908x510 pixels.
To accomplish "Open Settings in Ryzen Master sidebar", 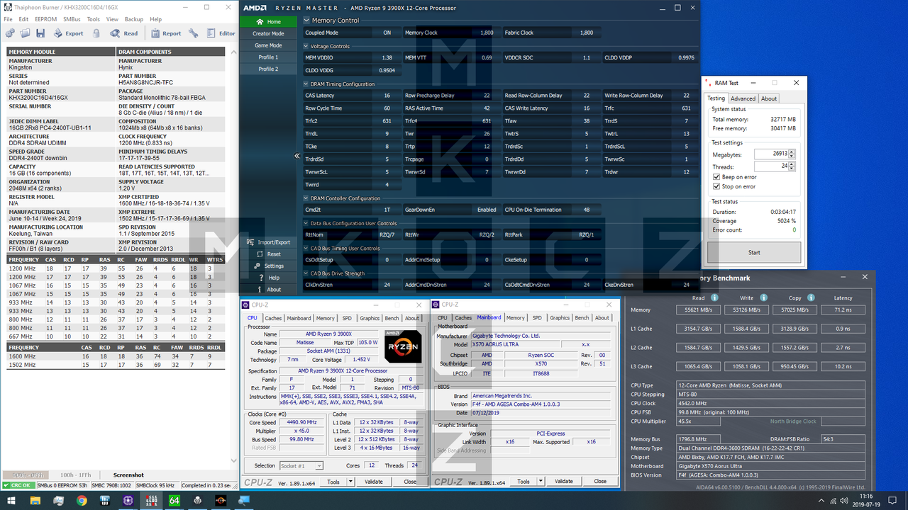I will (268, 266).
